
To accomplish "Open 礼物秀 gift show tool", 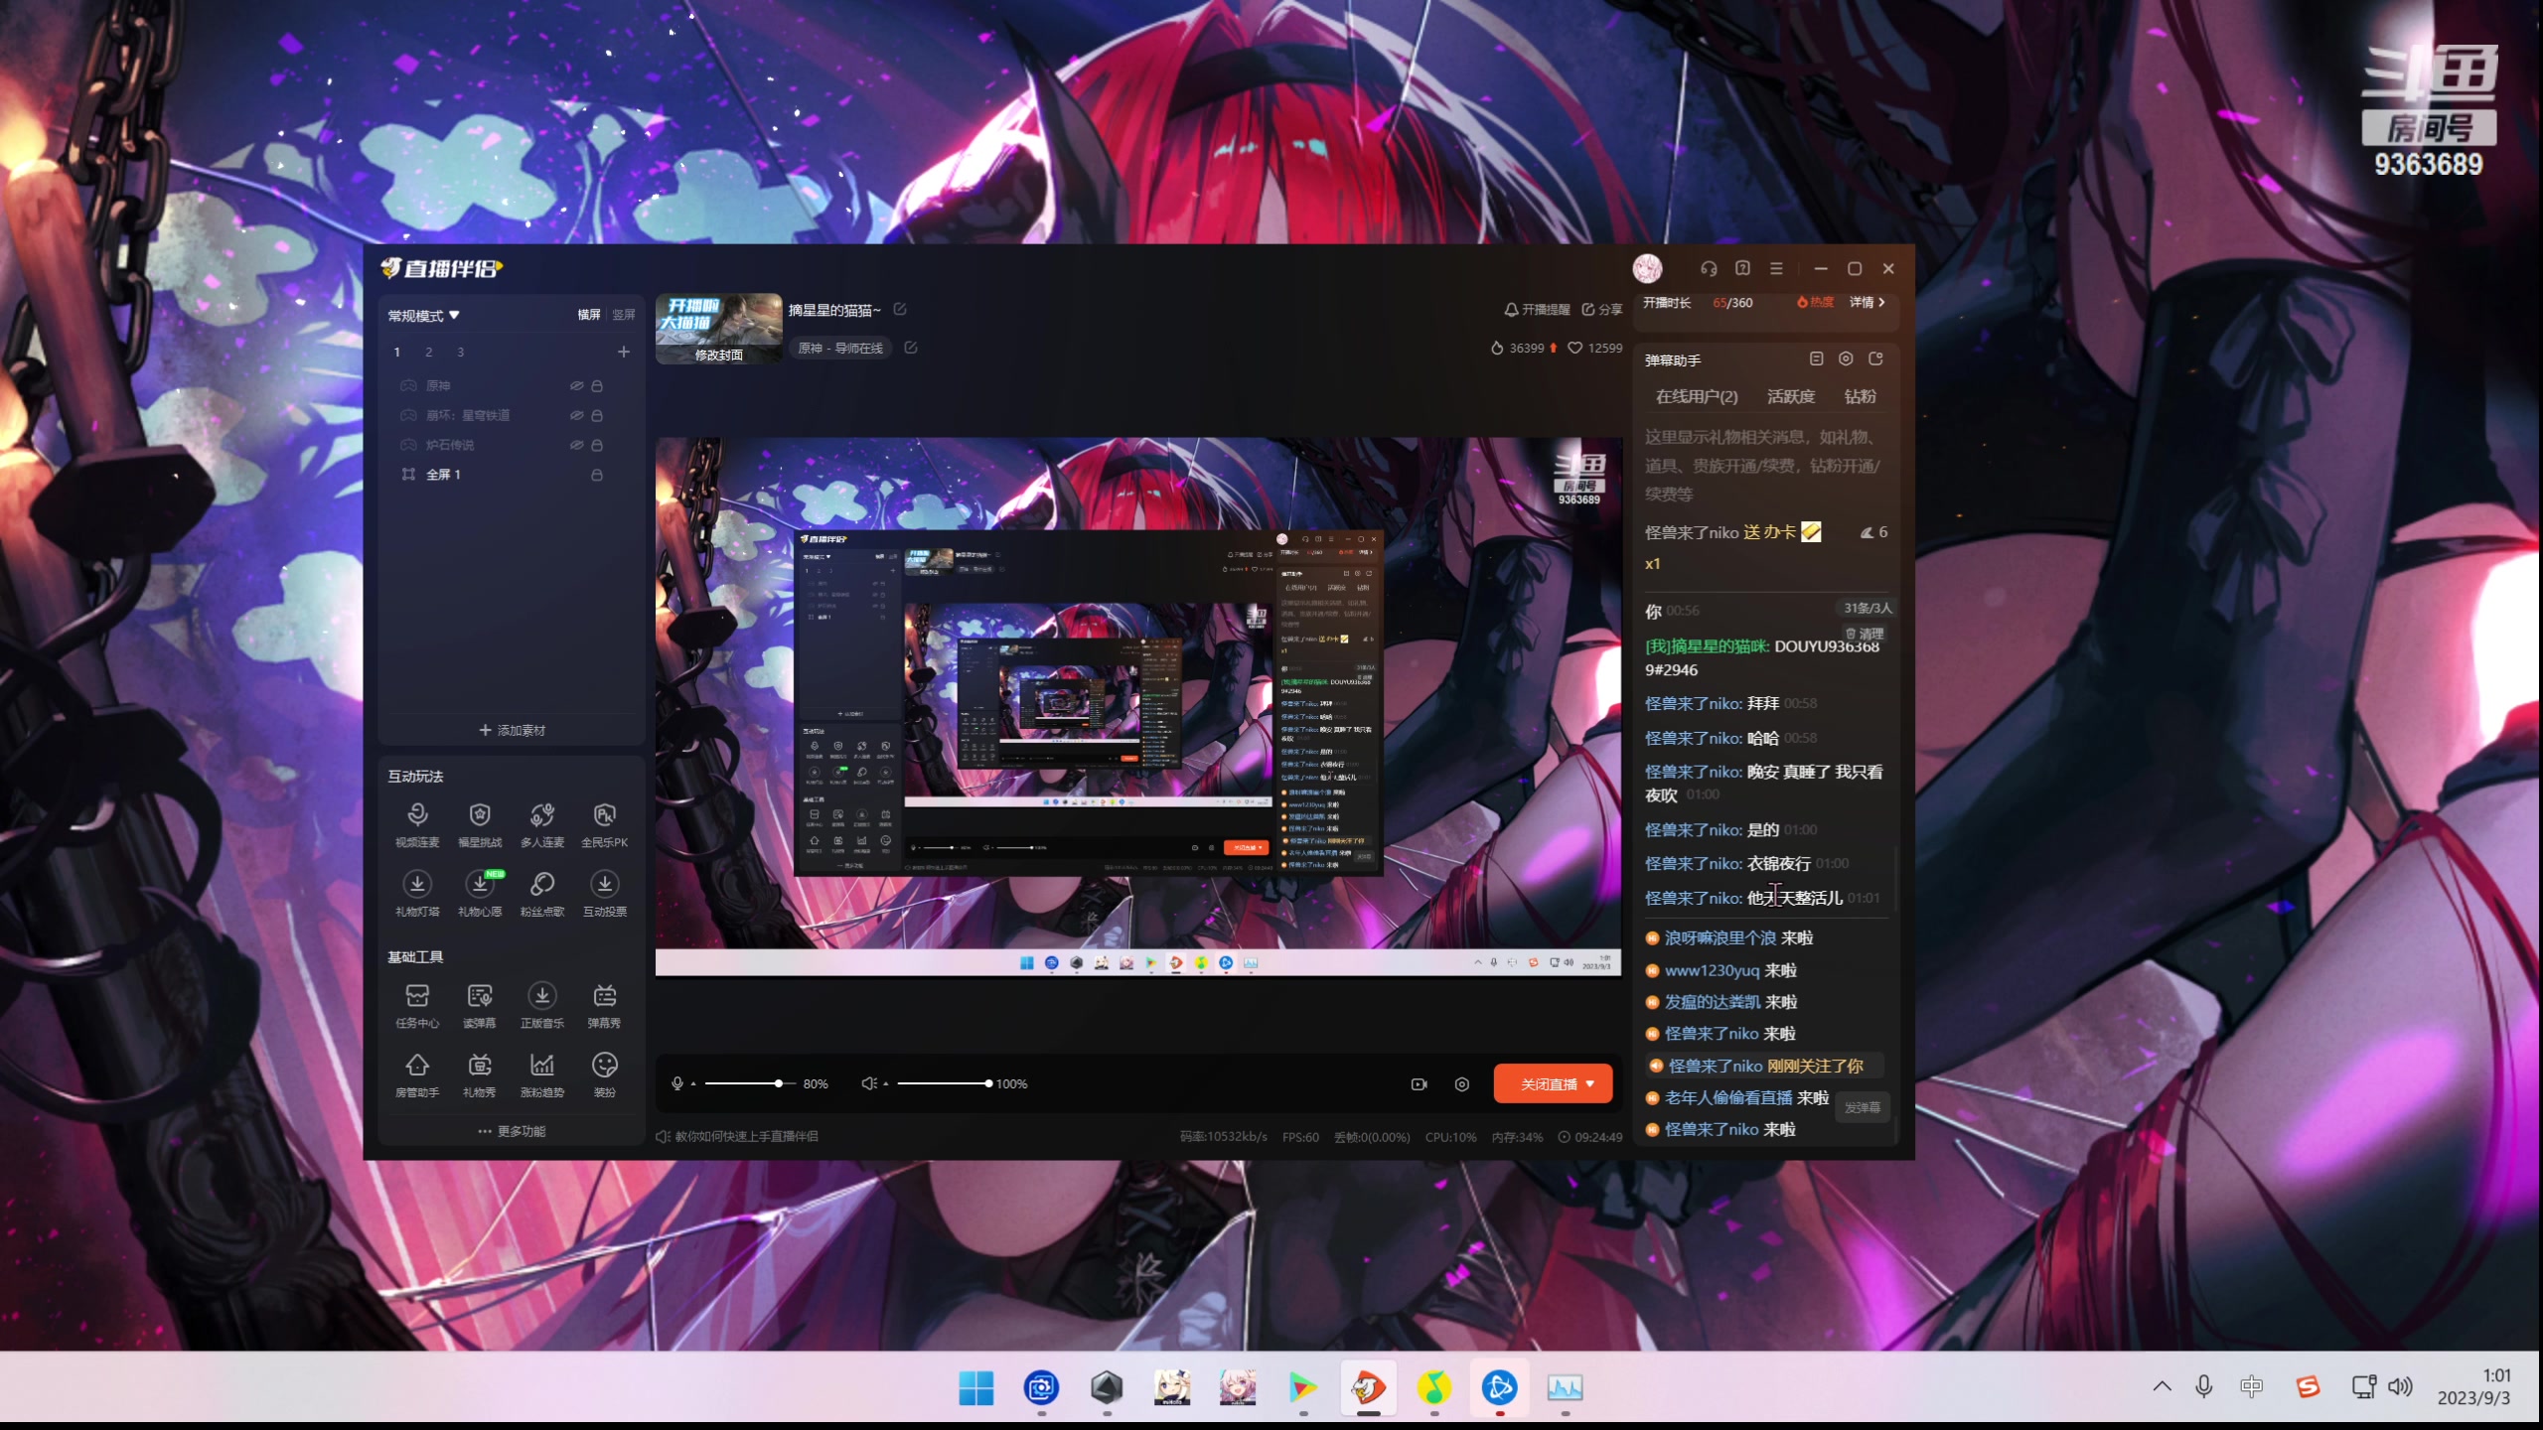I will tap(480, 1074).
